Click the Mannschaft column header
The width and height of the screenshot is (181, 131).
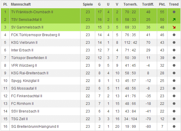(x=21, y=5)
